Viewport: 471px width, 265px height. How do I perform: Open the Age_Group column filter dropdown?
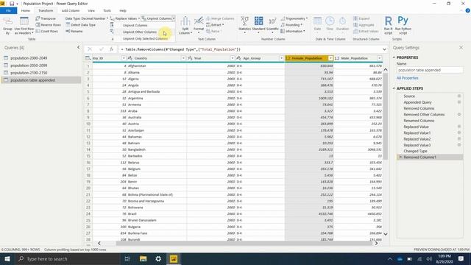click(x=281, y=58)
